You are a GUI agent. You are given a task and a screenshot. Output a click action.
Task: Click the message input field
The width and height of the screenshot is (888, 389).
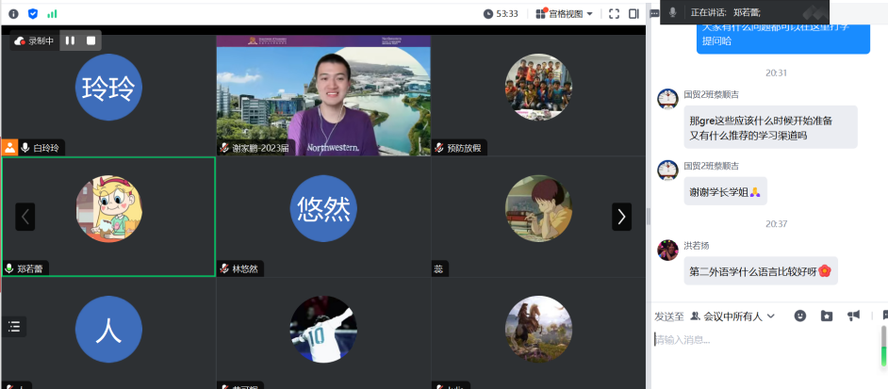(764, 340)
